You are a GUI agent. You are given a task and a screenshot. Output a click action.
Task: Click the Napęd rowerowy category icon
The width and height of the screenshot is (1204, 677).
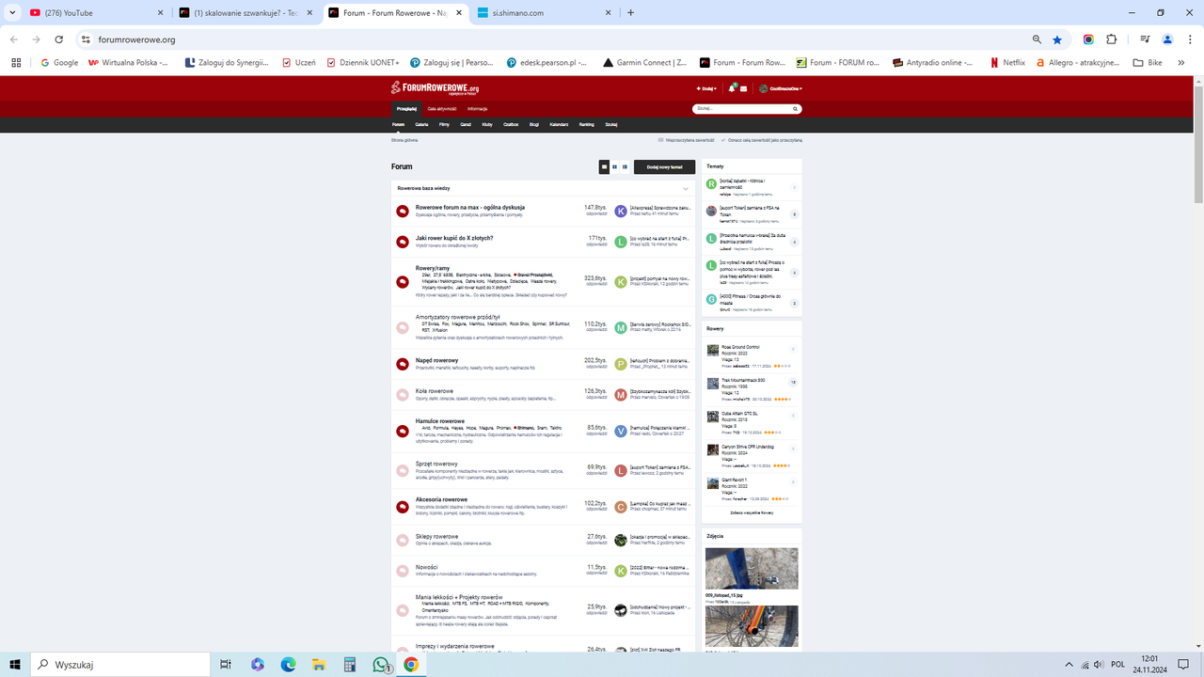point(403,364)
